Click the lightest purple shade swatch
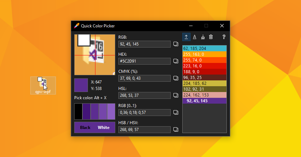 111,112
